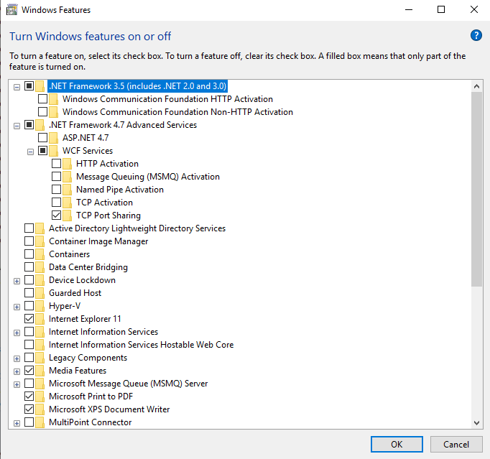The image size is (490, 459).
Task: Click folder icon next to ASP.NET 4.7
Action: point(53,138)
